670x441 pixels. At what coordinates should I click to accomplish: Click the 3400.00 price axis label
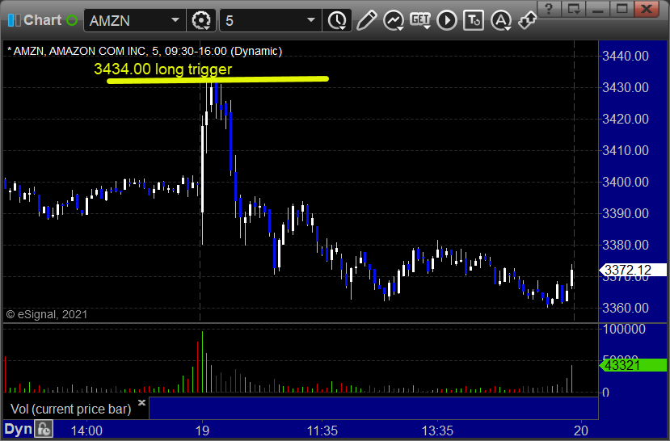pos(625,182)
